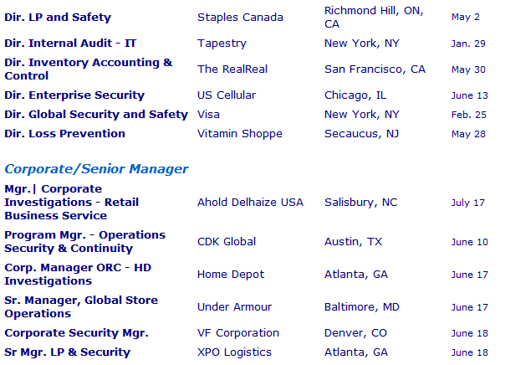Viewport: 505px width, 365px height.
Task: Click The RealReal company name
Action: coord(232,69)
